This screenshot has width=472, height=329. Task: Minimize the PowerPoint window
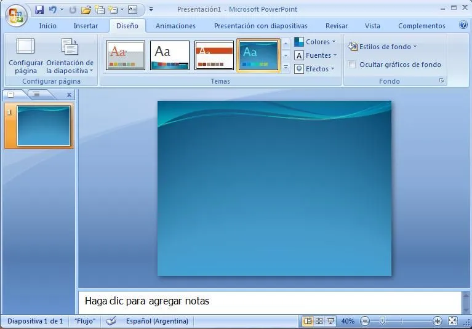pyautogui.click(x=442, y=9)
